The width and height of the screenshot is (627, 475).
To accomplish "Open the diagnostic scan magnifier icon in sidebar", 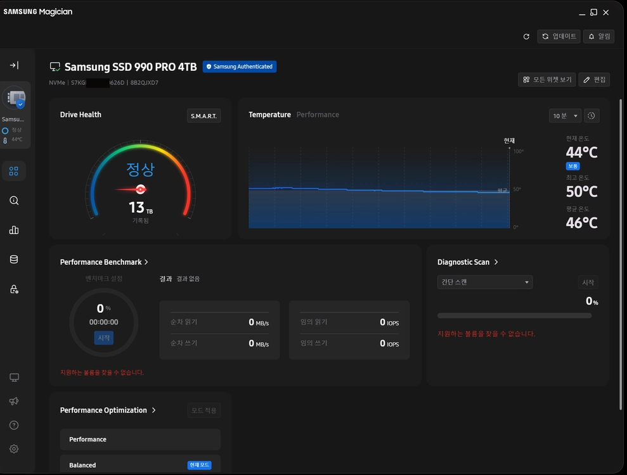I will [14, 201].
